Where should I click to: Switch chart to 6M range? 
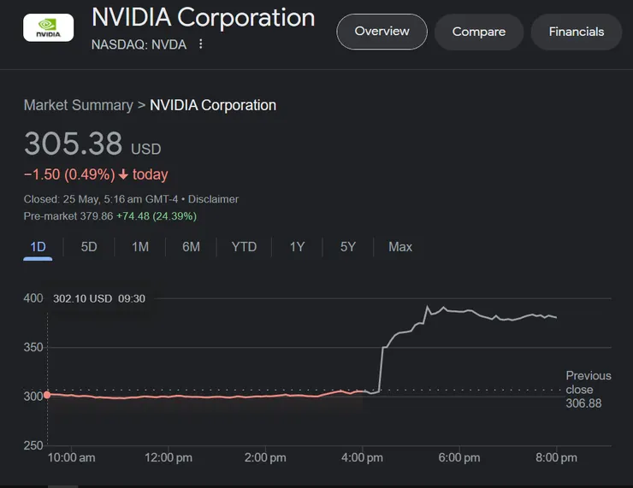coord(191,247)
